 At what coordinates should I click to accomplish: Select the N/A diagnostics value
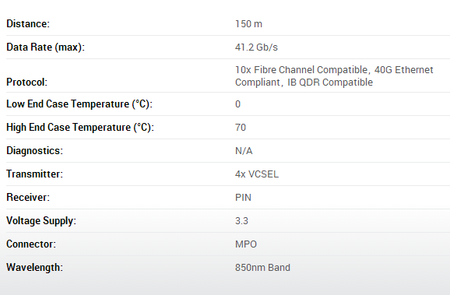tap(244, 151)
